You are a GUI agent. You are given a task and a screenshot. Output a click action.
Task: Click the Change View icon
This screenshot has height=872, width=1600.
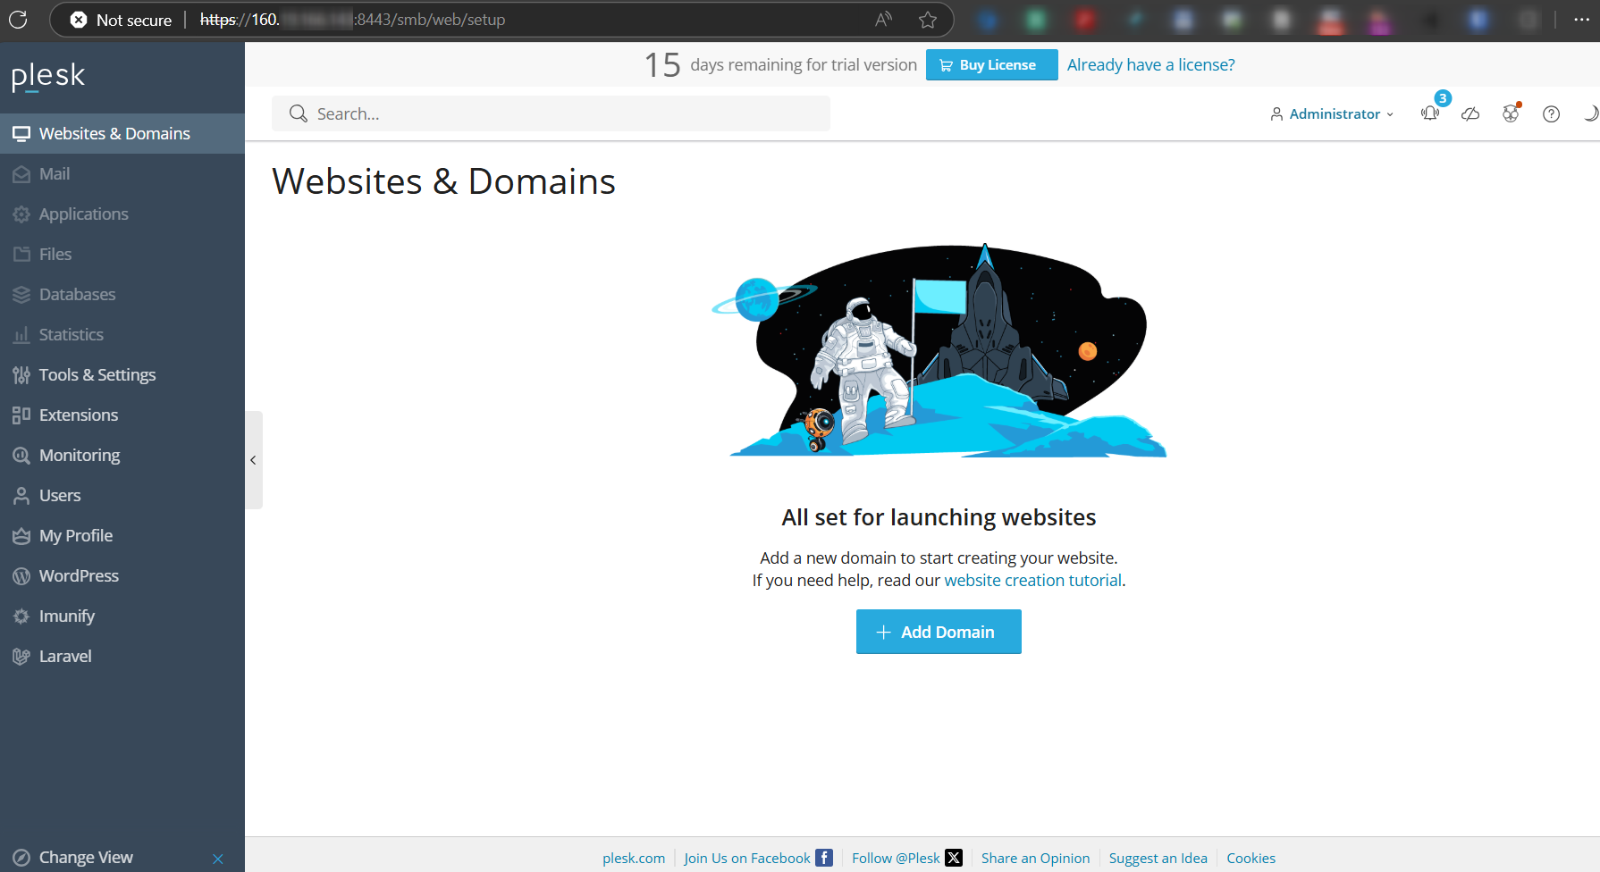[21, 858]
